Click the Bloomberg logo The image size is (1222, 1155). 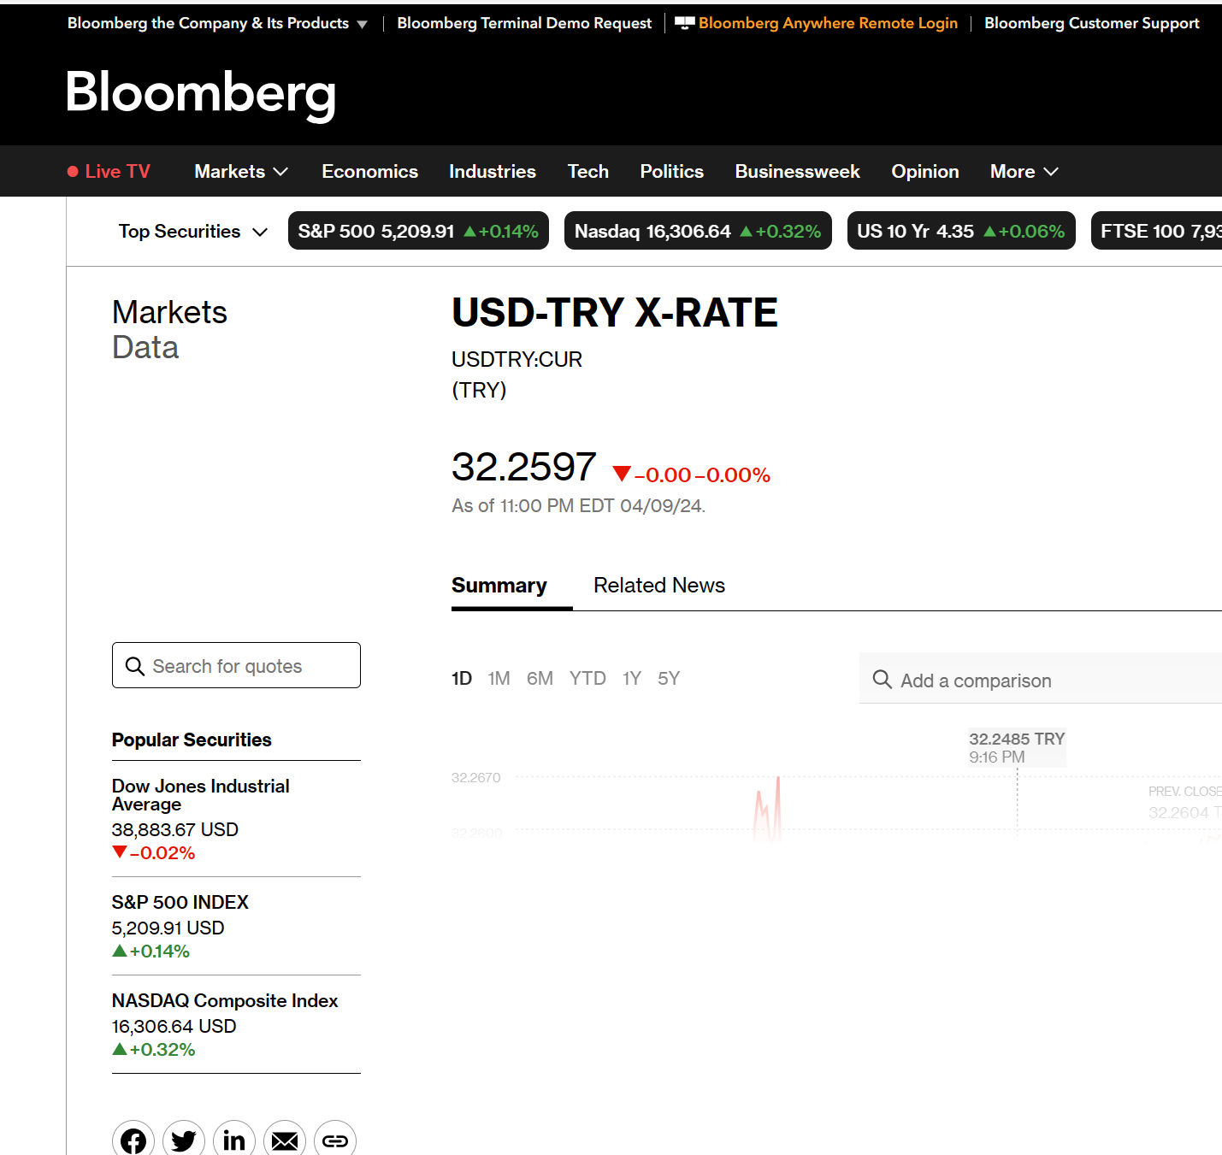pyautogui.click(x=201, y=92)
